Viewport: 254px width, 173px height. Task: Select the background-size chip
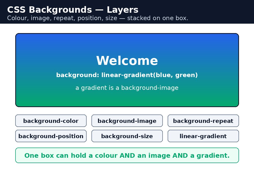[x=127, y=136]
